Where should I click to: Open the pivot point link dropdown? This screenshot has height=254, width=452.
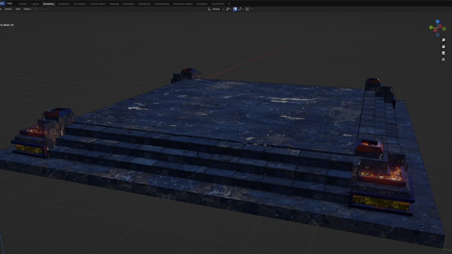point(228,9)
